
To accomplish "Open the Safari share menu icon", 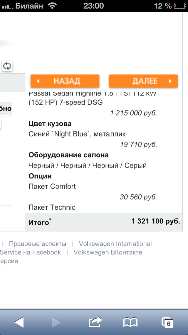I will point(95,321).
